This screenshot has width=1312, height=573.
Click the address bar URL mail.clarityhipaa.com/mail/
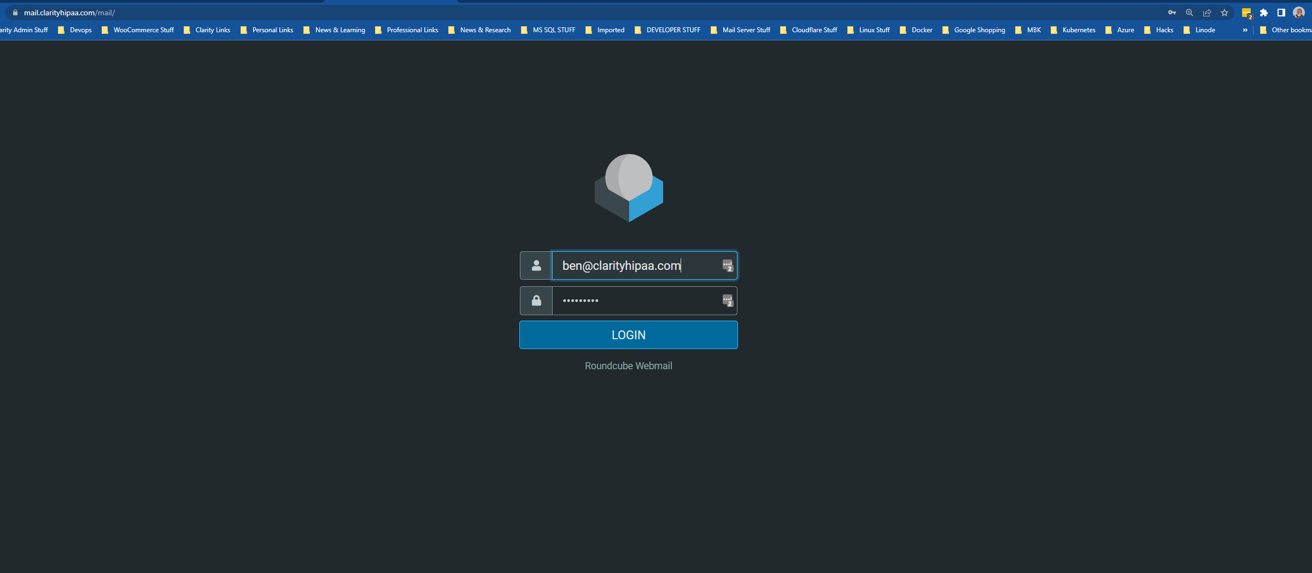69,13
